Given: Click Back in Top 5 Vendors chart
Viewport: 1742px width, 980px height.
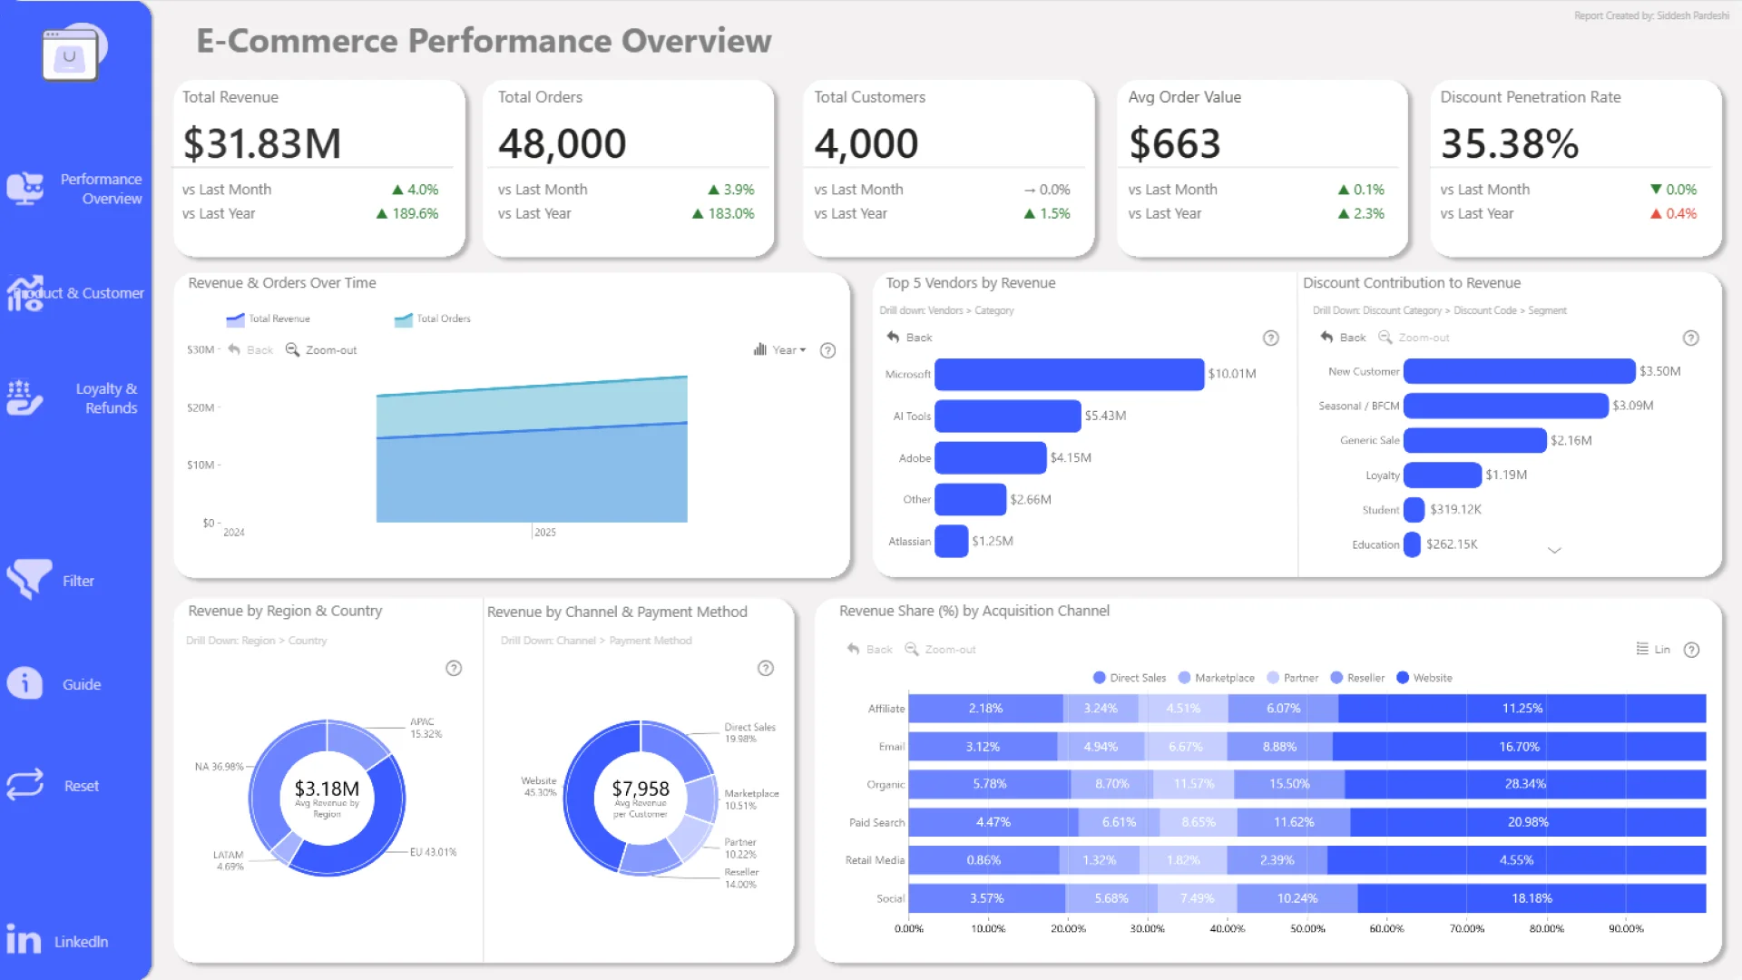Looking at the screenshot, I should pyautogui.click(x=910, y=338).
